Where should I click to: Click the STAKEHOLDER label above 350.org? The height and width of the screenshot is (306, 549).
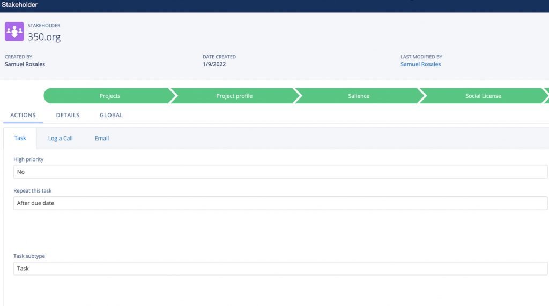(44, 26)
